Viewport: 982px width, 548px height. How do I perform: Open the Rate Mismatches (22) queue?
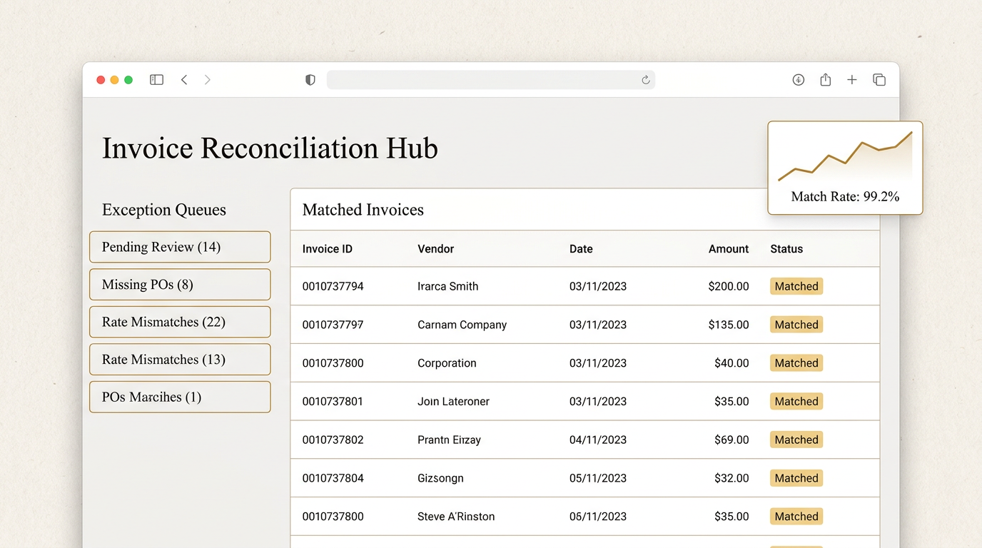(x=180, y=322)
